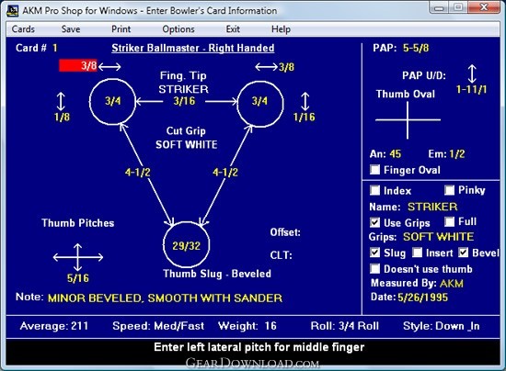Image resolution: width=506 pixels, height=371 pixels.
Task: Select the red highlighted 3/8 pitch field
Action: pos(78,66)
